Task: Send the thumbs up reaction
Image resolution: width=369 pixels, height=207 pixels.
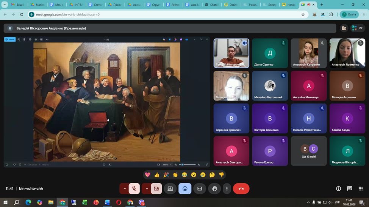Action: point(157,175)
